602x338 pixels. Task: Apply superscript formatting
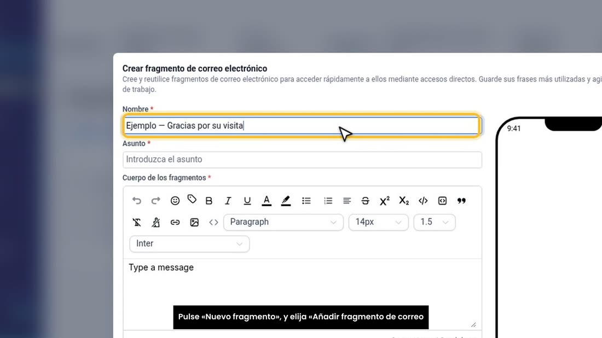pyautogui.click(x=385, y=201)
